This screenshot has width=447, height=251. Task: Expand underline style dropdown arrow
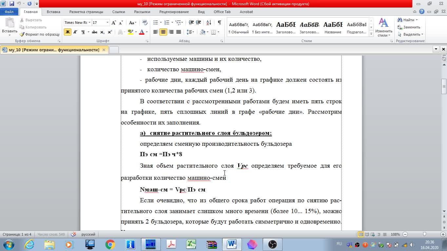(x=88, y=32)
